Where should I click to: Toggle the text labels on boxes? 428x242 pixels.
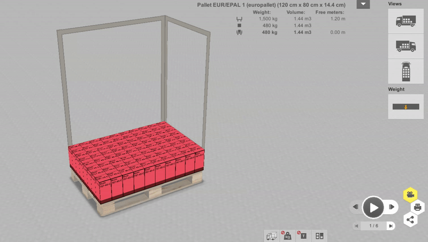303,236
